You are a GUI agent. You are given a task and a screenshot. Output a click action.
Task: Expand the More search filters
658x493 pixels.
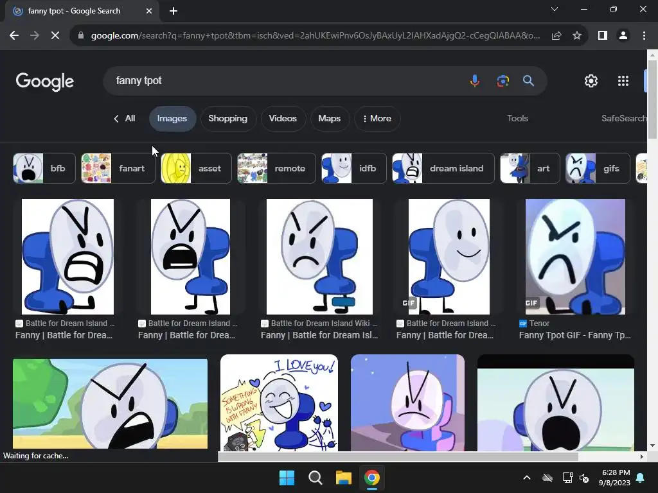[377, 119]
